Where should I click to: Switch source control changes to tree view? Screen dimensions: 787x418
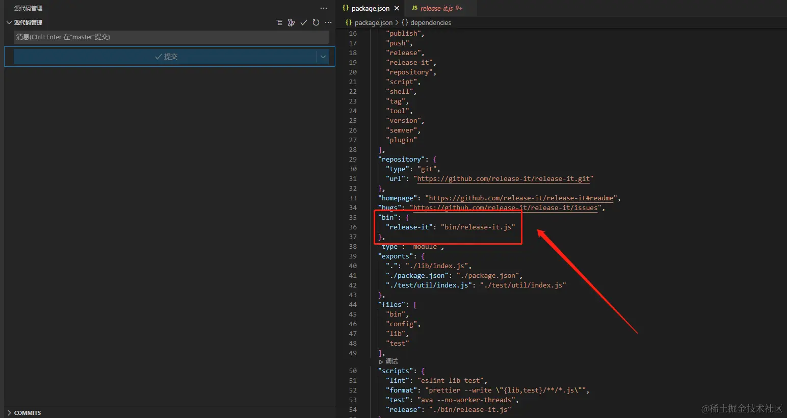click(279, 22)
